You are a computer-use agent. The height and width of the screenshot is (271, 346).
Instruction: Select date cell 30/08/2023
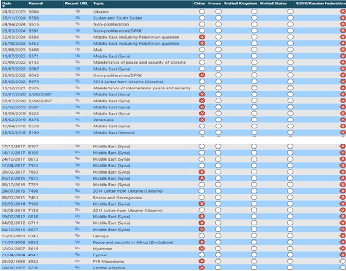click(x=14, y=50)
